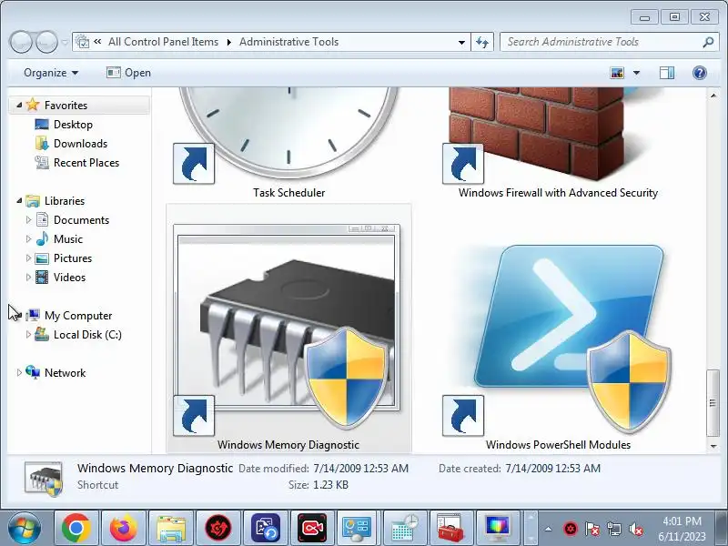Screen dimensions: 728x546
Task: Click the details pane Memory Diagnostic thumbnail
Action: pos(43,479)
